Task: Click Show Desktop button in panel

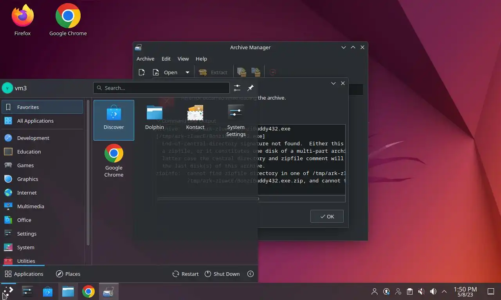Action: (490, 291)
